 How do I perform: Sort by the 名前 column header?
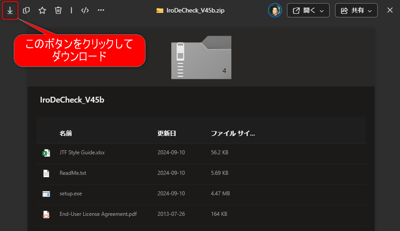coord(66,133)
